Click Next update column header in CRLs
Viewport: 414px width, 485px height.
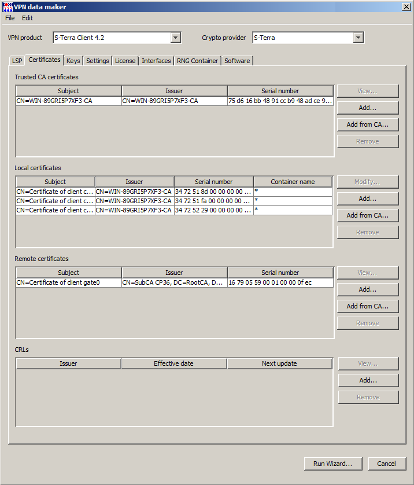tap(279, 363)
